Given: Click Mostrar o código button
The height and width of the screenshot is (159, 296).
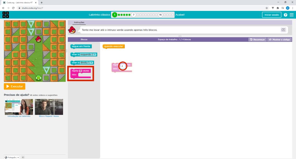Looking at the screenshot, I should [280, 40].
